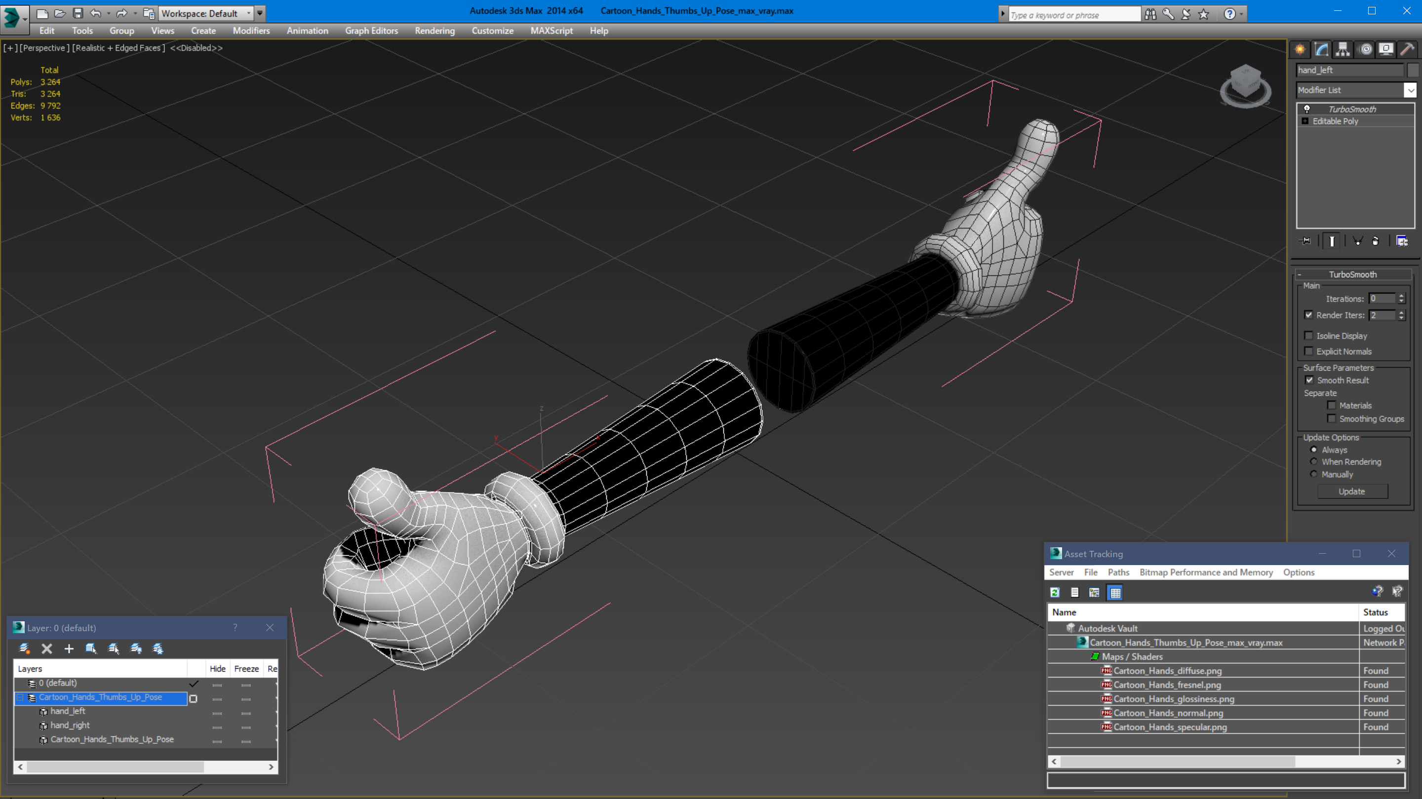Toggle Smooth Result checkbox
The image size is (1422, 799).
click(x=1309, y=380)
